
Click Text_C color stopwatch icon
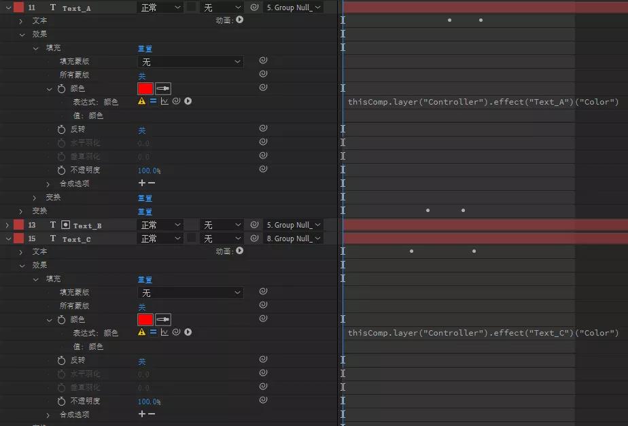(x=61, y=320)
